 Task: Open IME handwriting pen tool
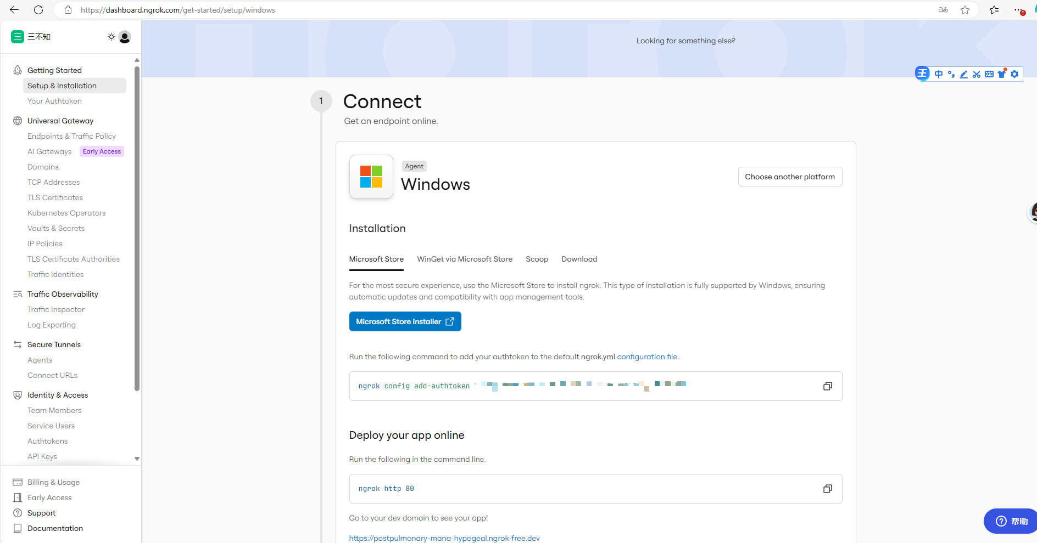point(964,74)
